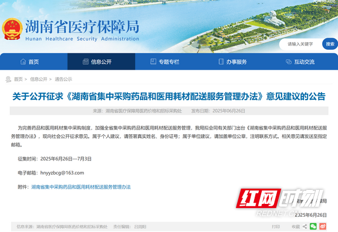
Task: Share to WeChat via green icon
Action: tap(313, 226)
